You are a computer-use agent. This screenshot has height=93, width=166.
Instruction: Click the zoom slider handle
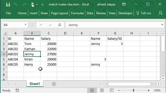(134, 90)
